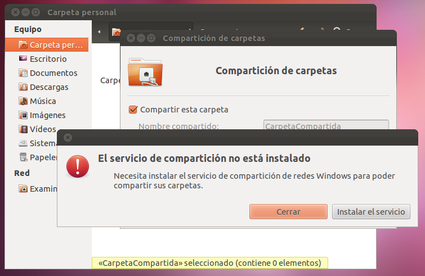Maximize the Carpeta personal window
Screen dimensions: 425x276
(x=35, y=12)
